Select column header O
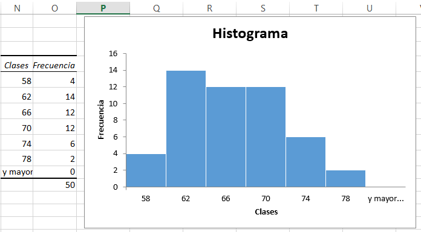This screenshot has width=421, height=232. [55, 8]
